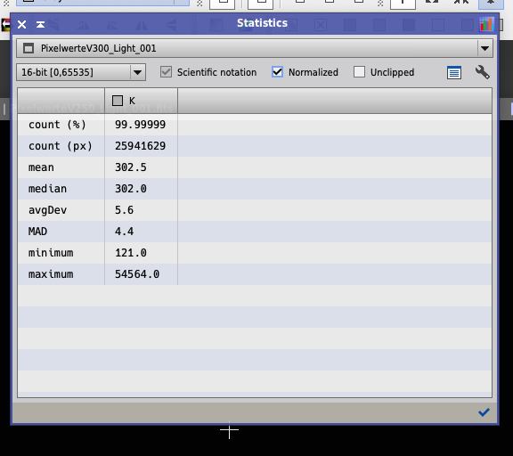Select the count (px) row

tap(255, 146)
